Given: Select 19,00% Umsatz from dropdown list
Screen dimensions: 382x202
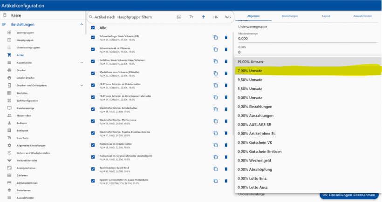Looking at the screenshot, I should 308,62.
